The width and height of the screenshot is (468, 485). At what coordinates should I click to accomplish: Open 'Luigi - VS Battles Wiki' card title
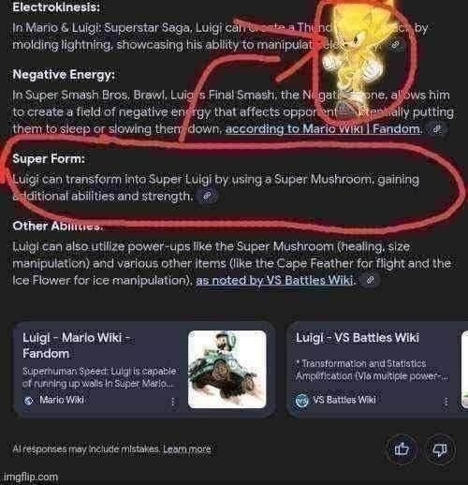click(358, 338)
